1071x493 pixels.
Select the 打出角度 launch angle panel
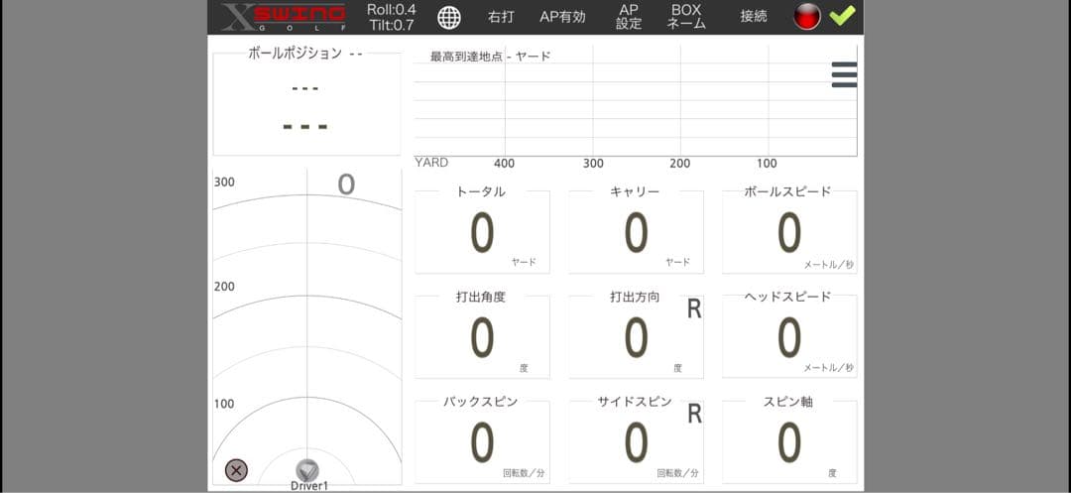(x=482, y=334)
